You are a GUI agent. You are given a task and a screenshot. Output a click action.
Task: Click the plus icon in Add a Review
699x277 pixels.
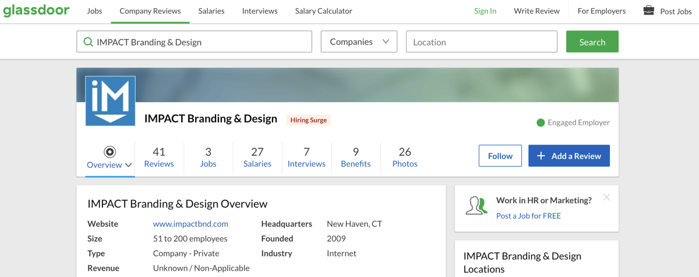click(x=541, y=156)
